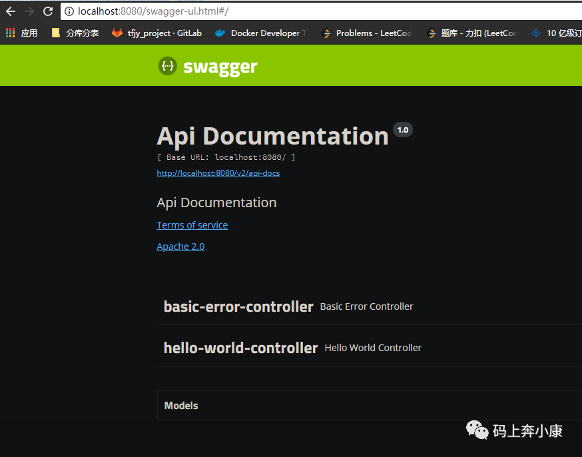Select the Base URL text
This screenshot has height=457, width=582.
(x=226, y=157)
